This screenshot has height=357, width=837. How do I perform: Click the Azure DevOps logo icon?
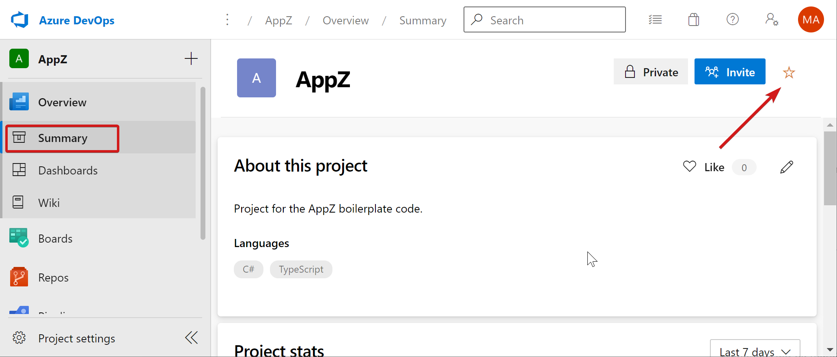click(19, 20)
